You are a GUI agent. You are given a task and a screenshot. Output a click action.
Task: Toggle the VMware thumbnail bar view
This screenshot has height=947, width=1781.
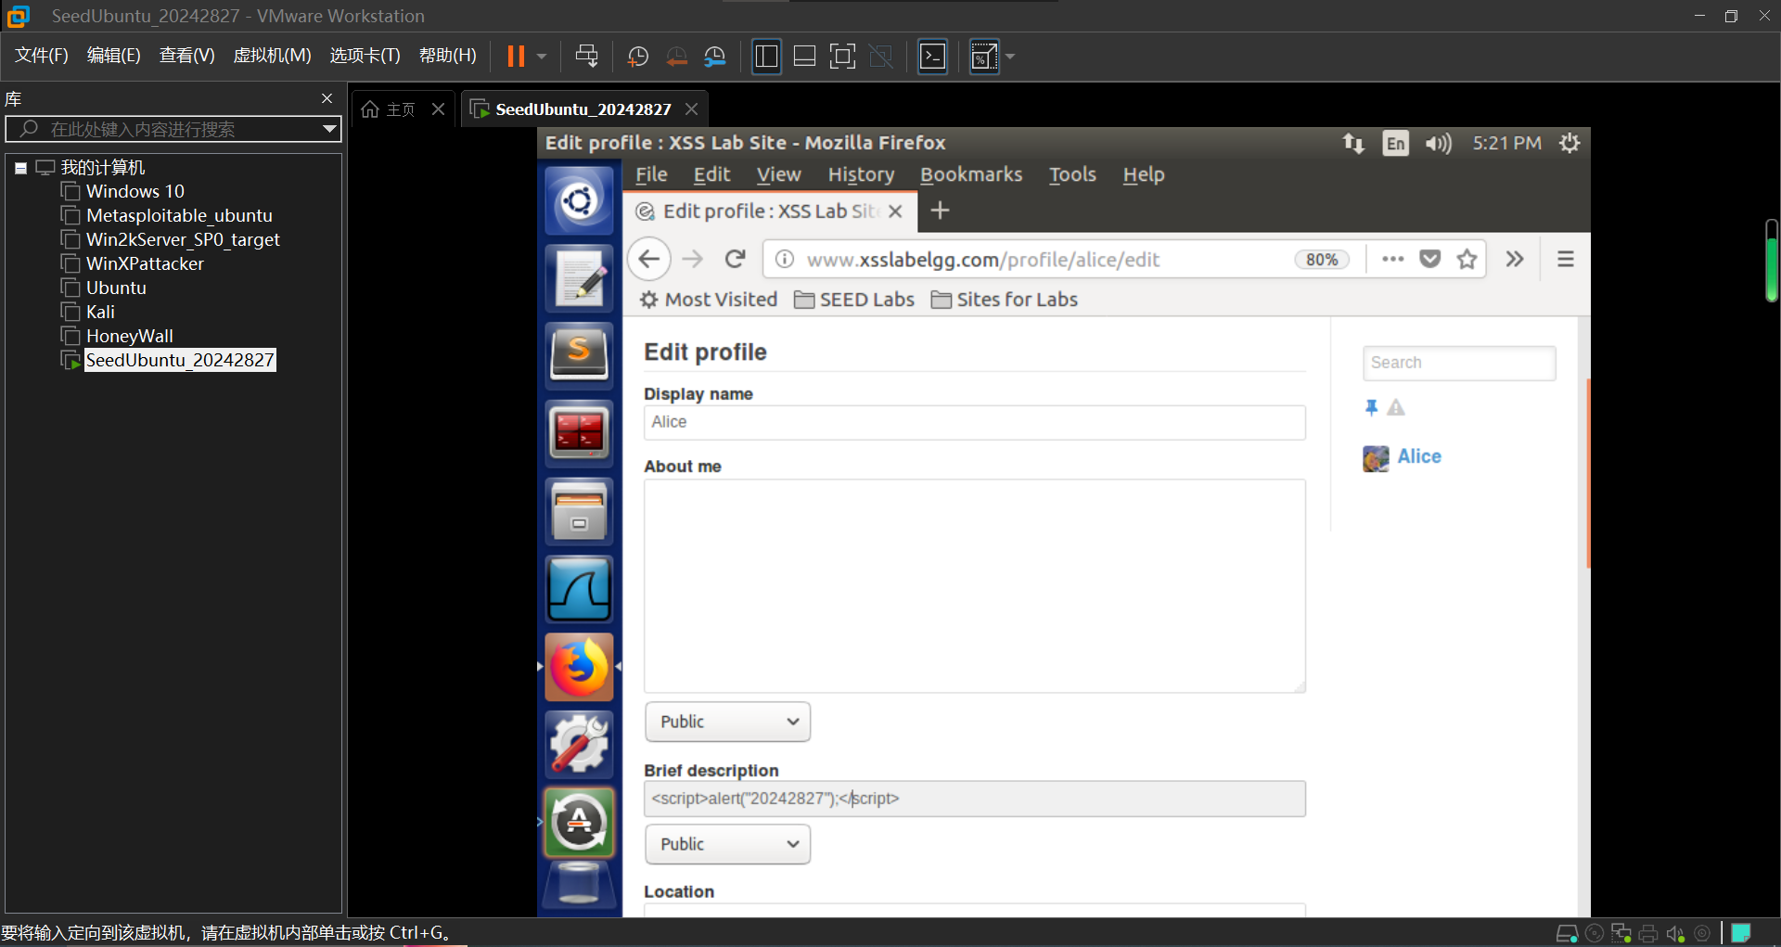804,57
